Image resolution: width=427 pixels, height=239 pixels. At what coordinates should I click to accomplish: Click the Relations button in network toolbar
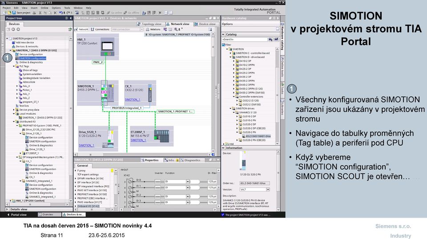pyautogui.click(x=153, y=29)
